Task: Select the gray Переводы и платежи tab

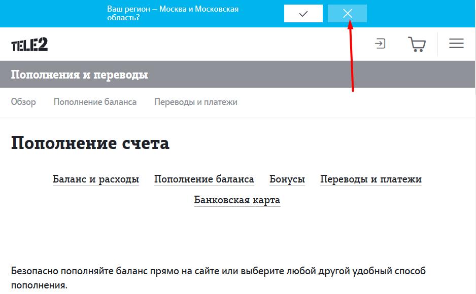Action: click(196, 102)
